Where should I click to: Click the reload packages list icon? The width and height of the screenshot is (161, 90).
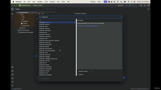pyautogui.click(x=40, y=20)
